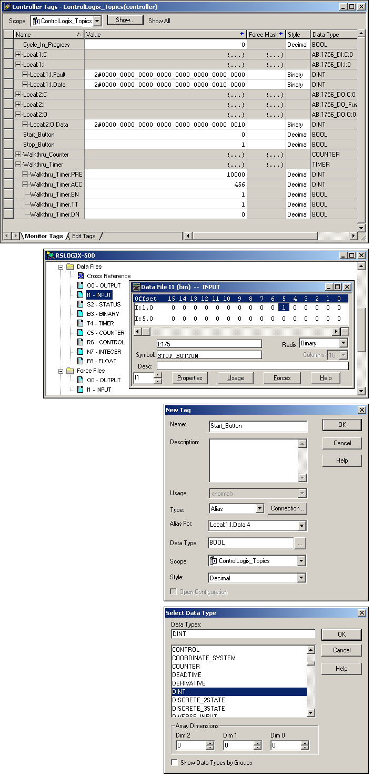
Task: Collapse the Local:1:I tag
Action: pos(18,65)
